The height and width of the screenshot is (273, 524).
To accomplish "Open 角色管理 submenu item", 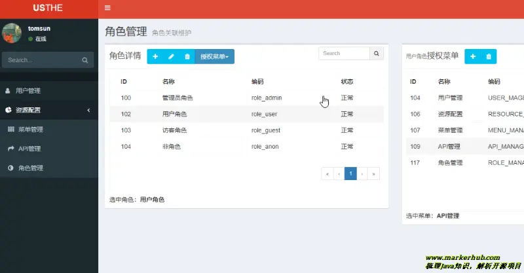I will 48,168.
